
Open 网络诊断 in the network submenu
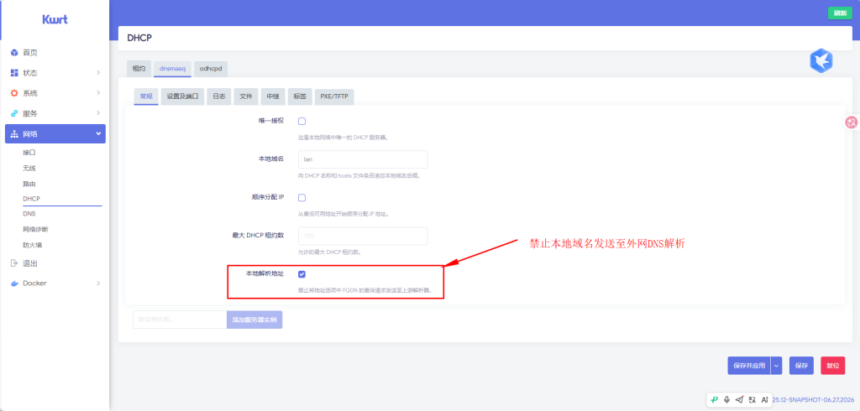[35, 229]
